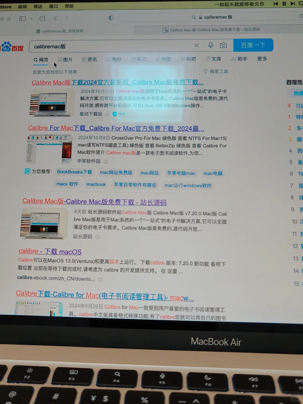The width and height of the screenshot is (303, 404).
Task: Open Calibre下载-Calibre for Mac macw result
Action: 105,295
